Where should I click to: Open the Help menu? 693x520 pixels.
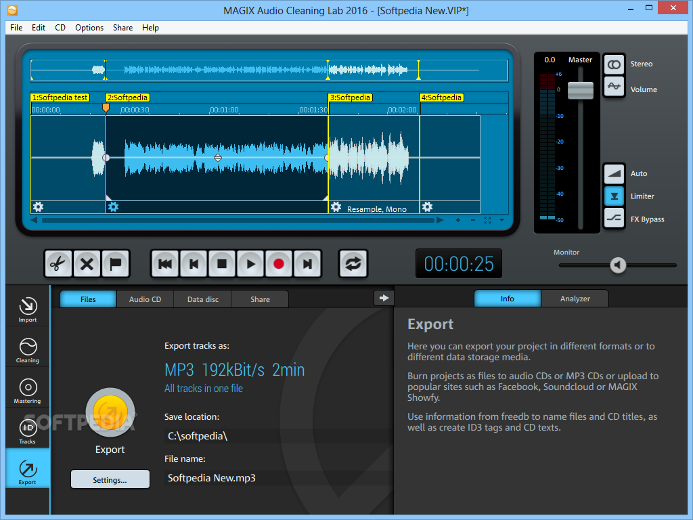click(x=150, y=27)
